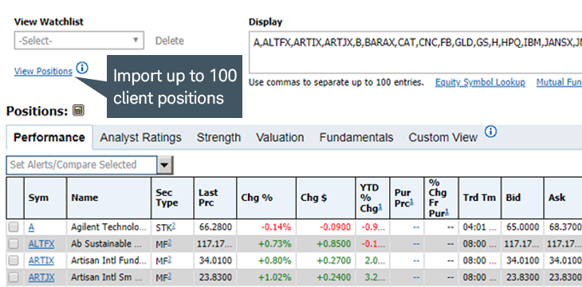This screenshot has width=582, height=287.
Task: Expand the Set Alerts/Compare Selected dropdown arrow
Action: coord(165,165)
